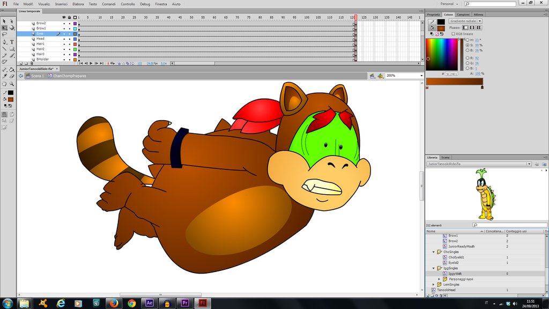Select the Pen tool
Viewport: 549px width, 309px height.
point(4,42)
